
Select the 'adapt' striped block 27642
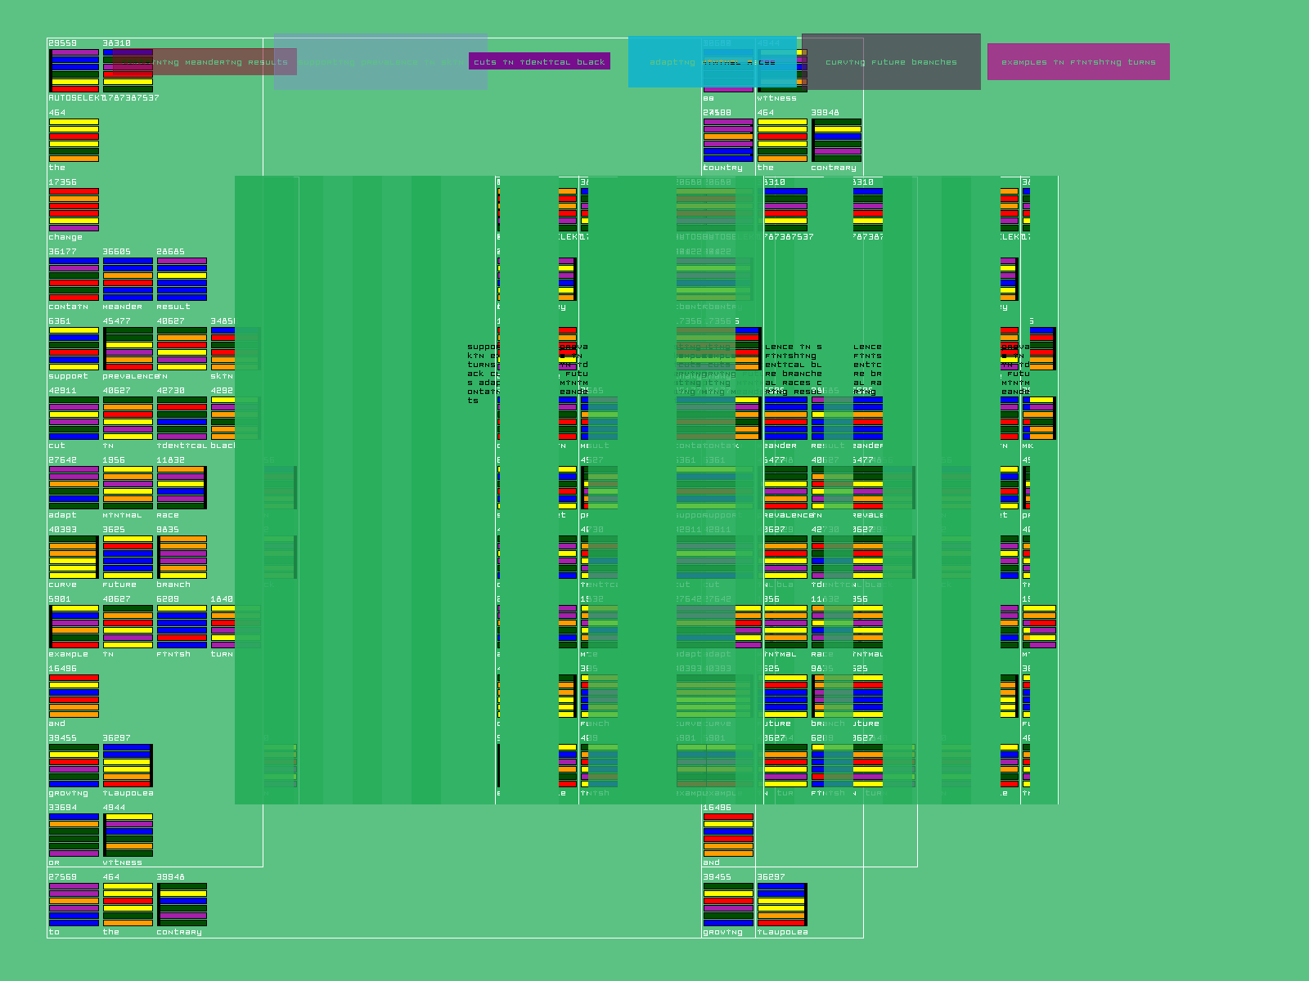pos(74,487)
